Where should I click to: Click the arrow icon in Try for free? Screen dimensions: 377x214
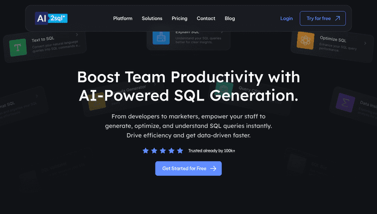coord(338,18)
